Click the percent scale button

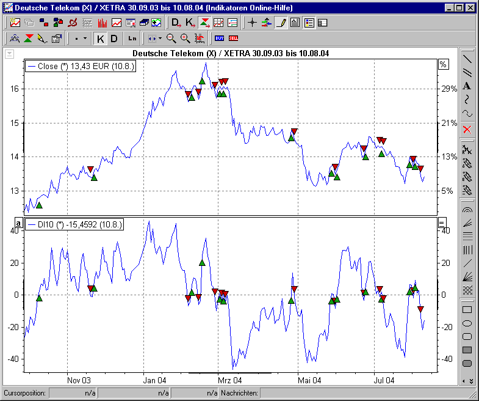(443, 64)
